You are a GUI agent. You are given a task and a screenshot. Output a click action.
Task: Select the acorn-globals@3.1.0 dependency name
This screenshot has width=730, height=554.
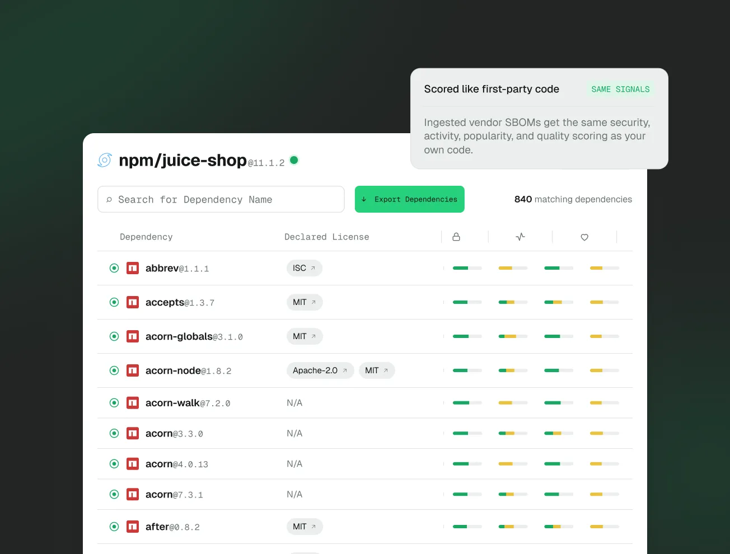(194, 337)
